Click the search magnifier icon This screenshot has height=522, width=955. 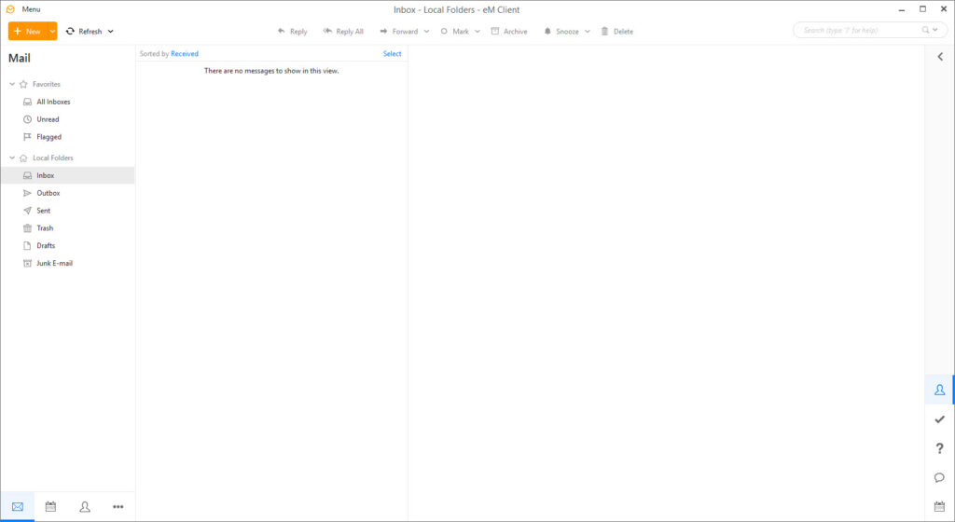pos(926,30)
